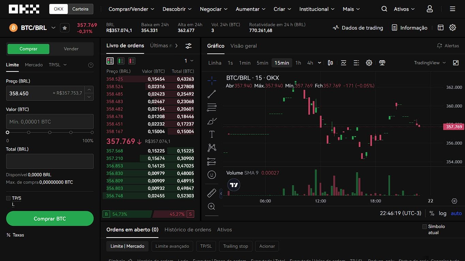Open chart settings via the gear icon
The width and height of the screenshot is (465, 261).
coord(369,63)
